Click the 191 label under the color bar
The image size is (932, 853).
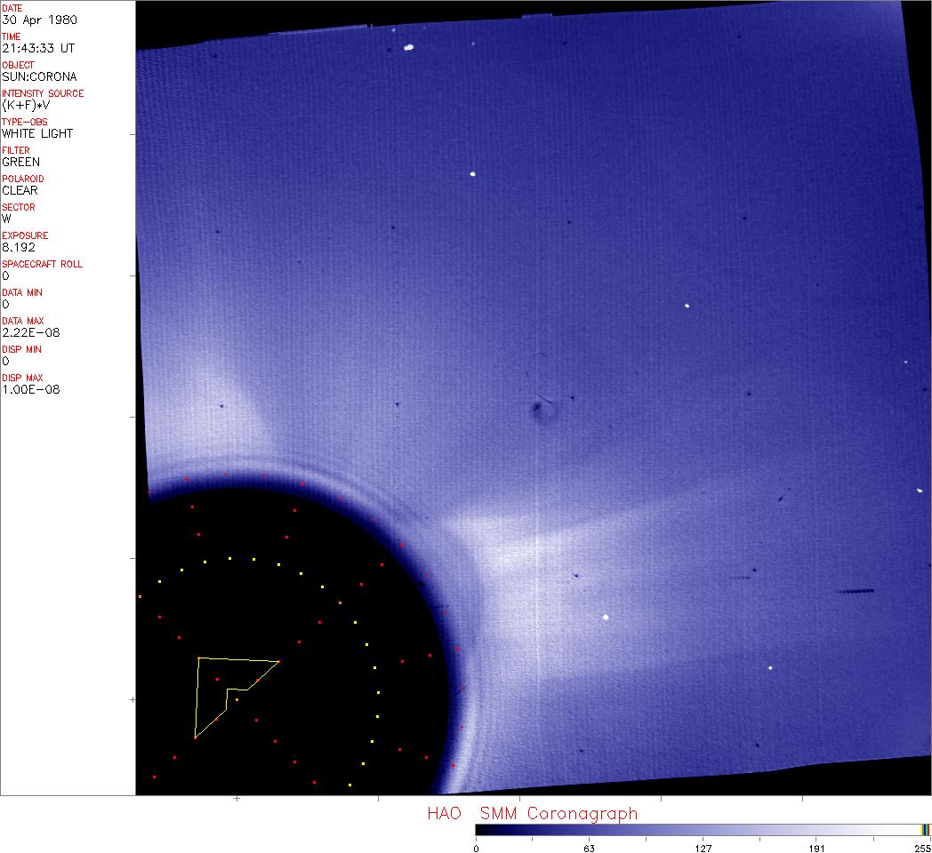pyautogui.click(x=815, y=848)
